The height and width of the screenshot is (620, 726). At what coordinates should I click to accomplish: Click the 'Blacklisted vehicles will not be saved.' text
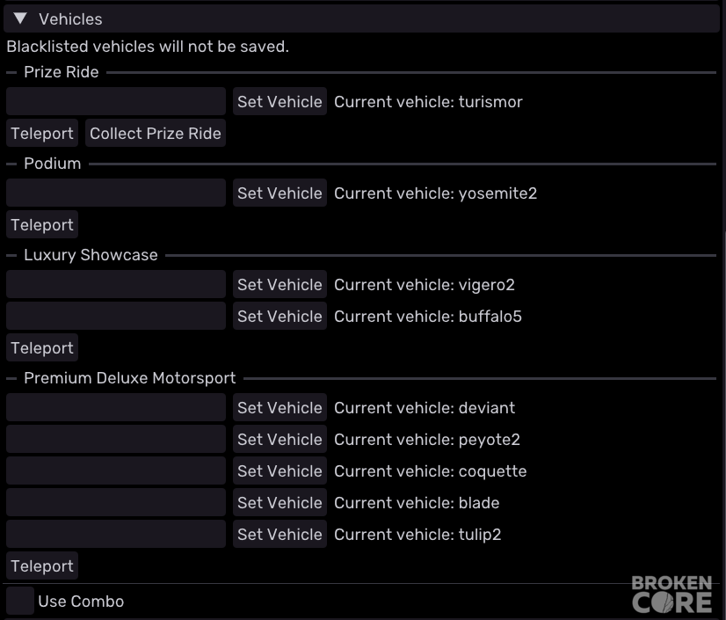[x=148, y=47]
